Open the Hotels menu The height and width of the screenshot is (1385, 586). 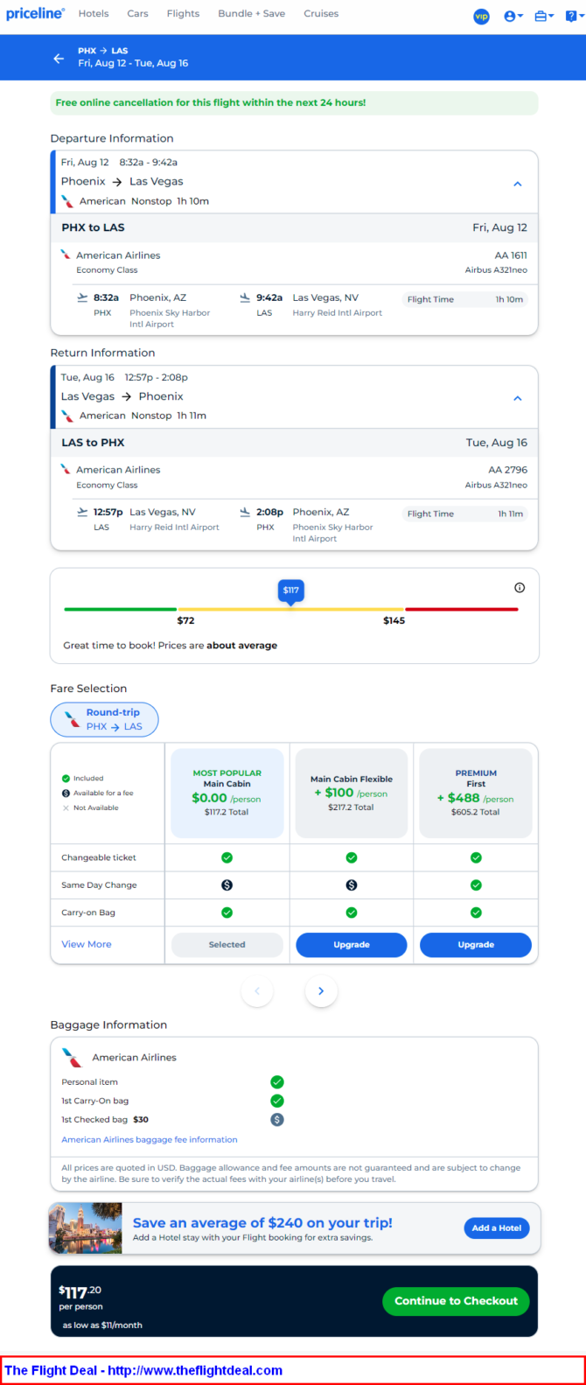click(94, 14)
